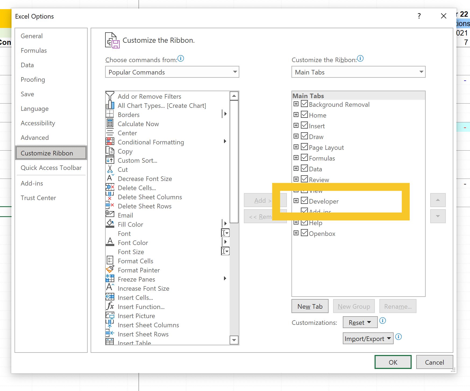The height and width of the screenshot is (391, 470).
Task: Disable the Draw tab checkbox
Action: [x=304, y=136]
